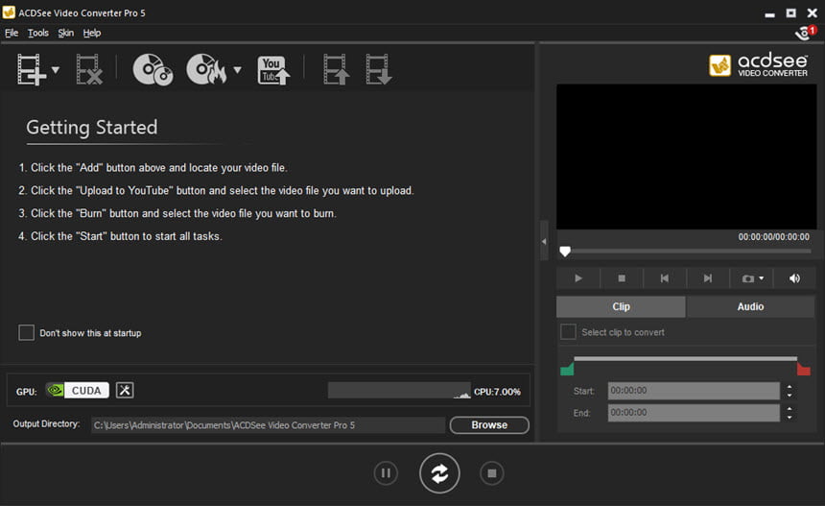This screenshot has width=825, height=506.
Task: Jump to next frame in preview
Action: [x=708, y=278]
